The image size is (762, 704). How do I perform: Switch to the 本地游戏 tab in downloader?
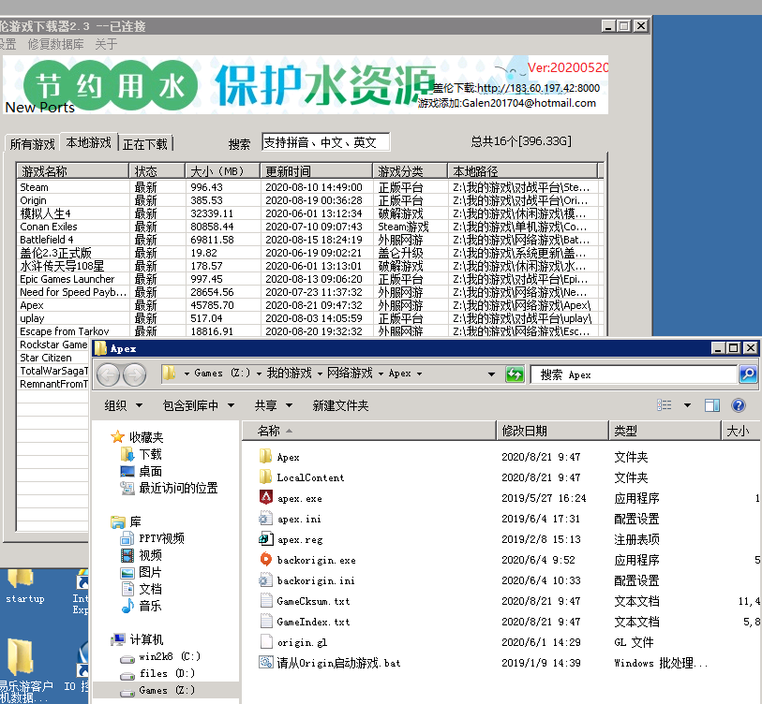pyautogui.click(x=89, y=142)
